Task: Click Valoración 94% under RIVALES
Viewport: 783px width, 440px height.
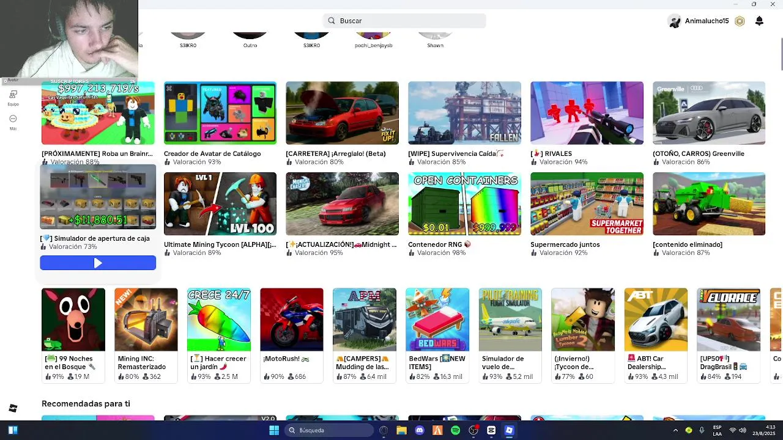Action: (559, 162)
